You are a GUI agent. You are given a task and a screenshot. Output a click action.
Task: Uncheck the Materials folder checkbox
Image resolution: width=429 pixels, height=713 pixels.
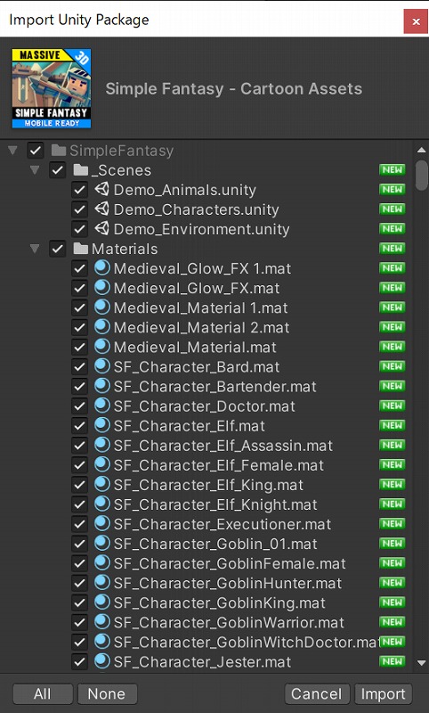coord(58,250)
